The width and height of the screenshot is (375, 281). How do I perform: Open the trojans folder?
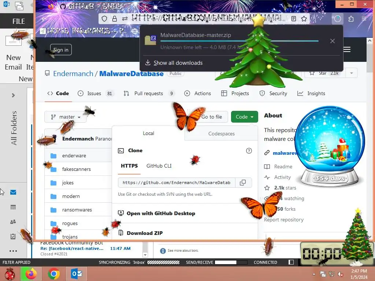[70, 237]
